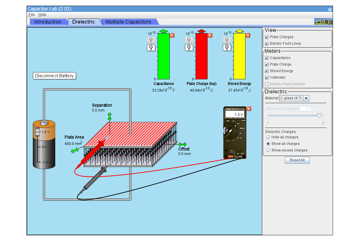Uncheck the Stored Energy meter checkbox
Viewport: 353px width, 243px height.
coord(267,71)
